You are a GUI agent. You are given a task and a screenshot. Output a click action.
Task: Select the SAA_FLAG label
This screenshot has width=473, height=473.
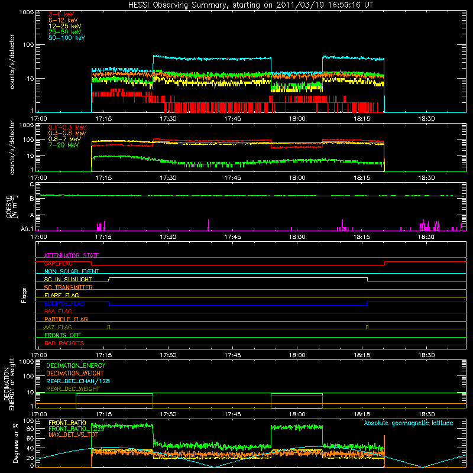click(58, 311)
